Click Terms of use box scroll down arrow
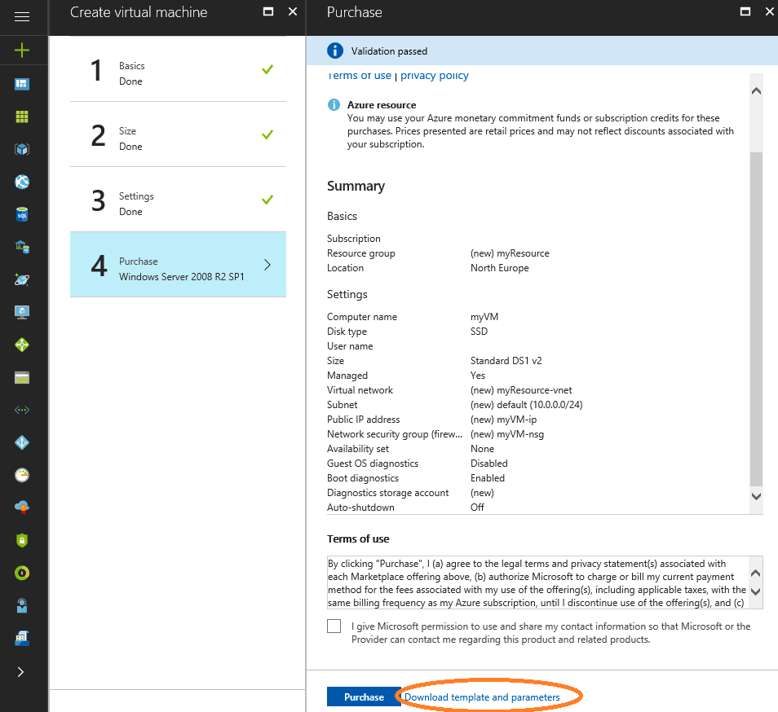Viewport: 778px width, 712px height. pos(755,591)
